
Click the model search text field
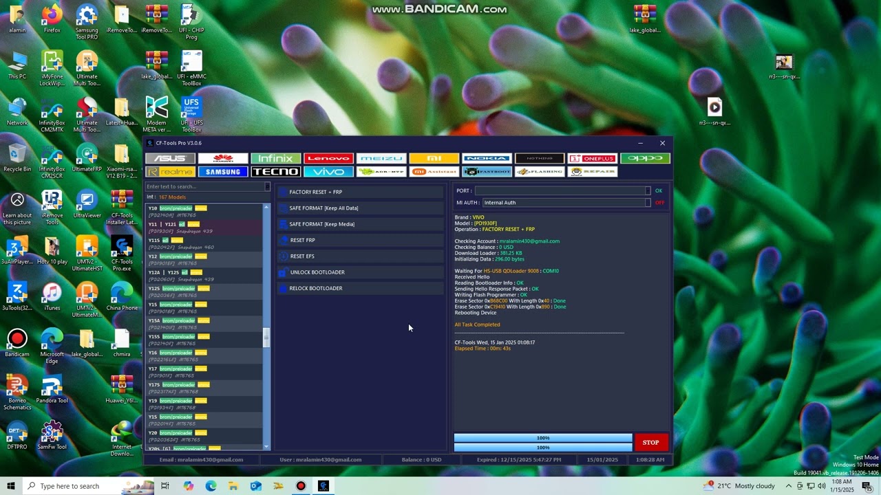click(x=205, y=186)
